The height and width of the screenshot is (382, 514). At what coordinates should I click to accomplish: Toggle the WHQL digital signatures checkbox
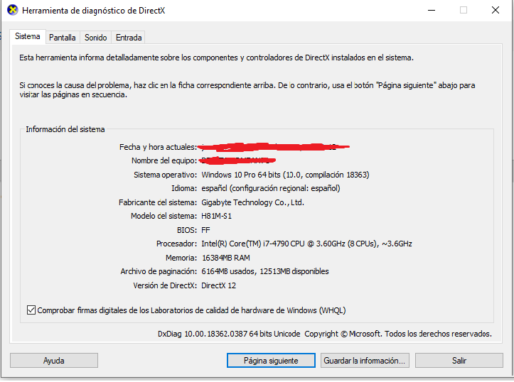coord(31,310)
